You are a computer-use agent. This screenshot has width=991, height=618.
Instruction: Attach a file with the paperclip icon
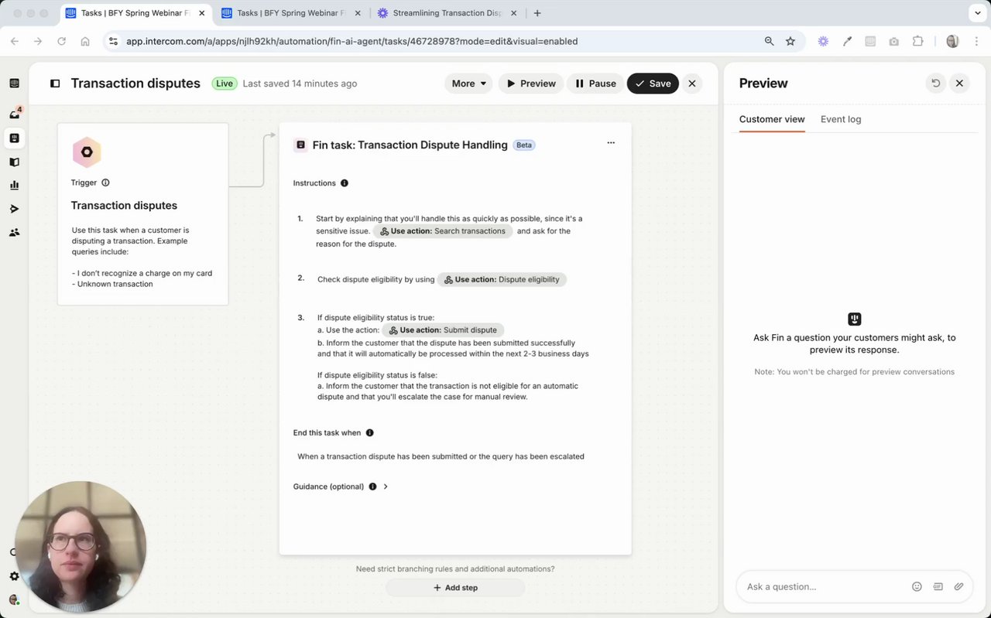click(x=958, y=587)
